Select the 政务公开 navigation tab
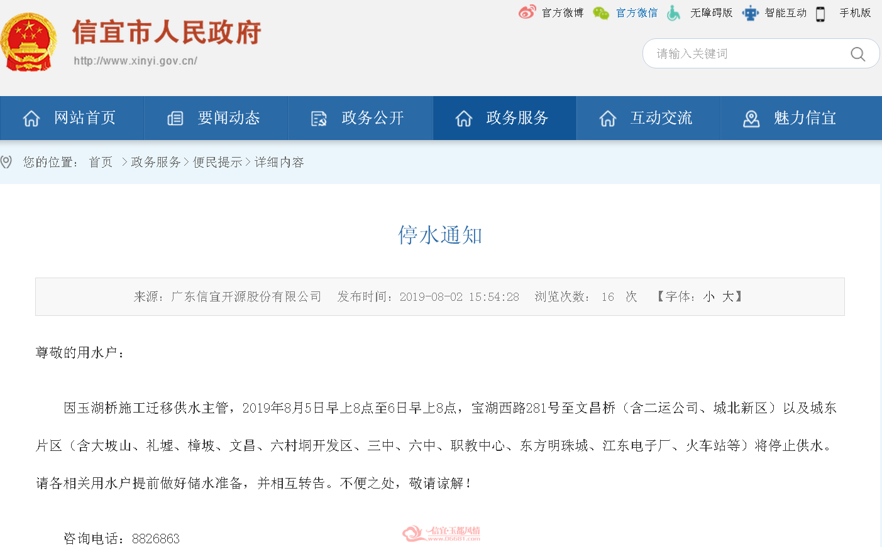 click(x=360, y=118)
